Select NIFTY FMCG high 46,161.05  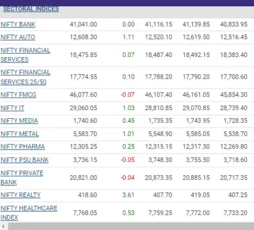(x=196, y=95)
